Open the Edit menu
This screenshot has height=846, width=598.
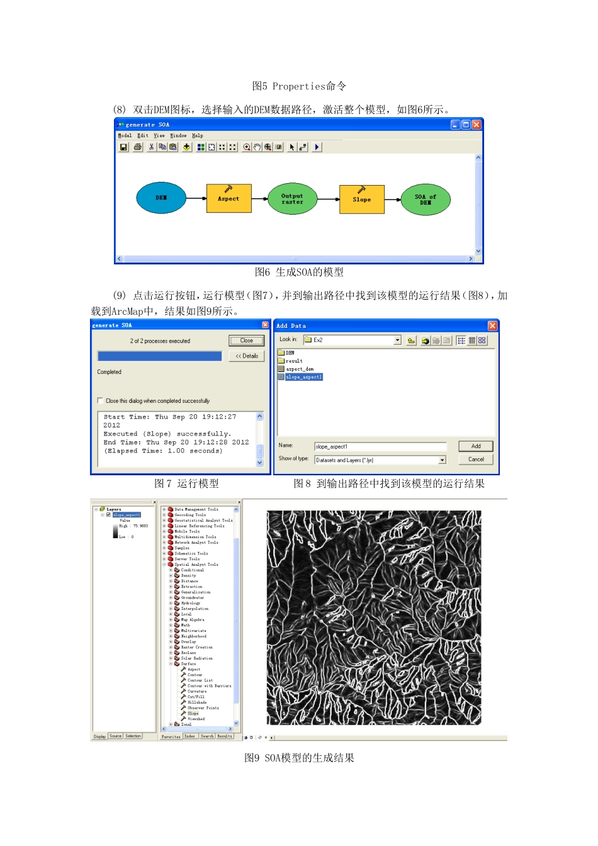click(x=143, y=135)
